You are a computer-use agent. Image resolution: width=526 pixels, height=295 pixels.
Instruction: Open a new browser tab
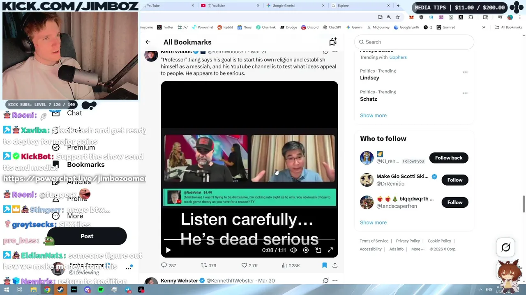tap(398, 6)
